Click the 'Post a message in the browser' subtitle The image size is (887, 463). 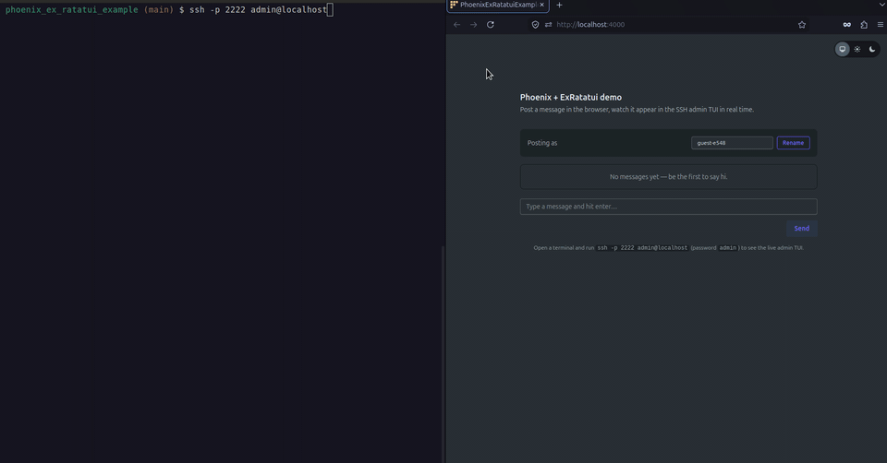click(637, 110)
